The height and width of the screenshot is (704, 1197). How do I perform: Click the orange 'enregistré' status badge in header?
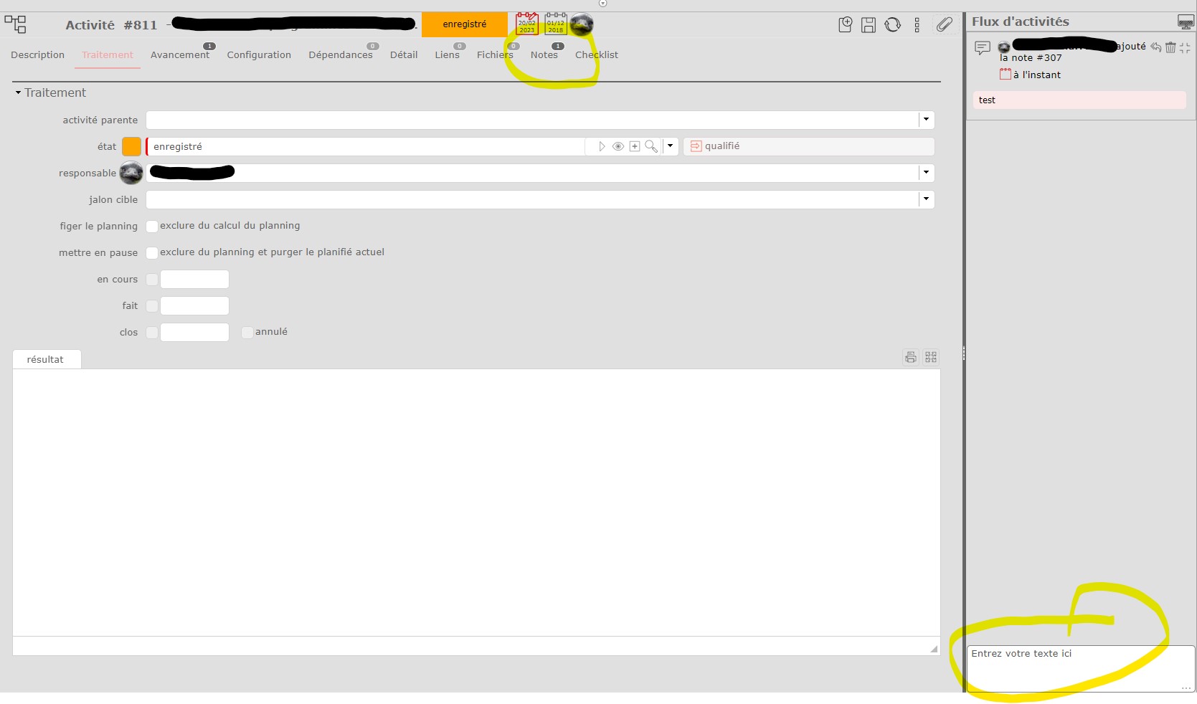click(465, 24)
